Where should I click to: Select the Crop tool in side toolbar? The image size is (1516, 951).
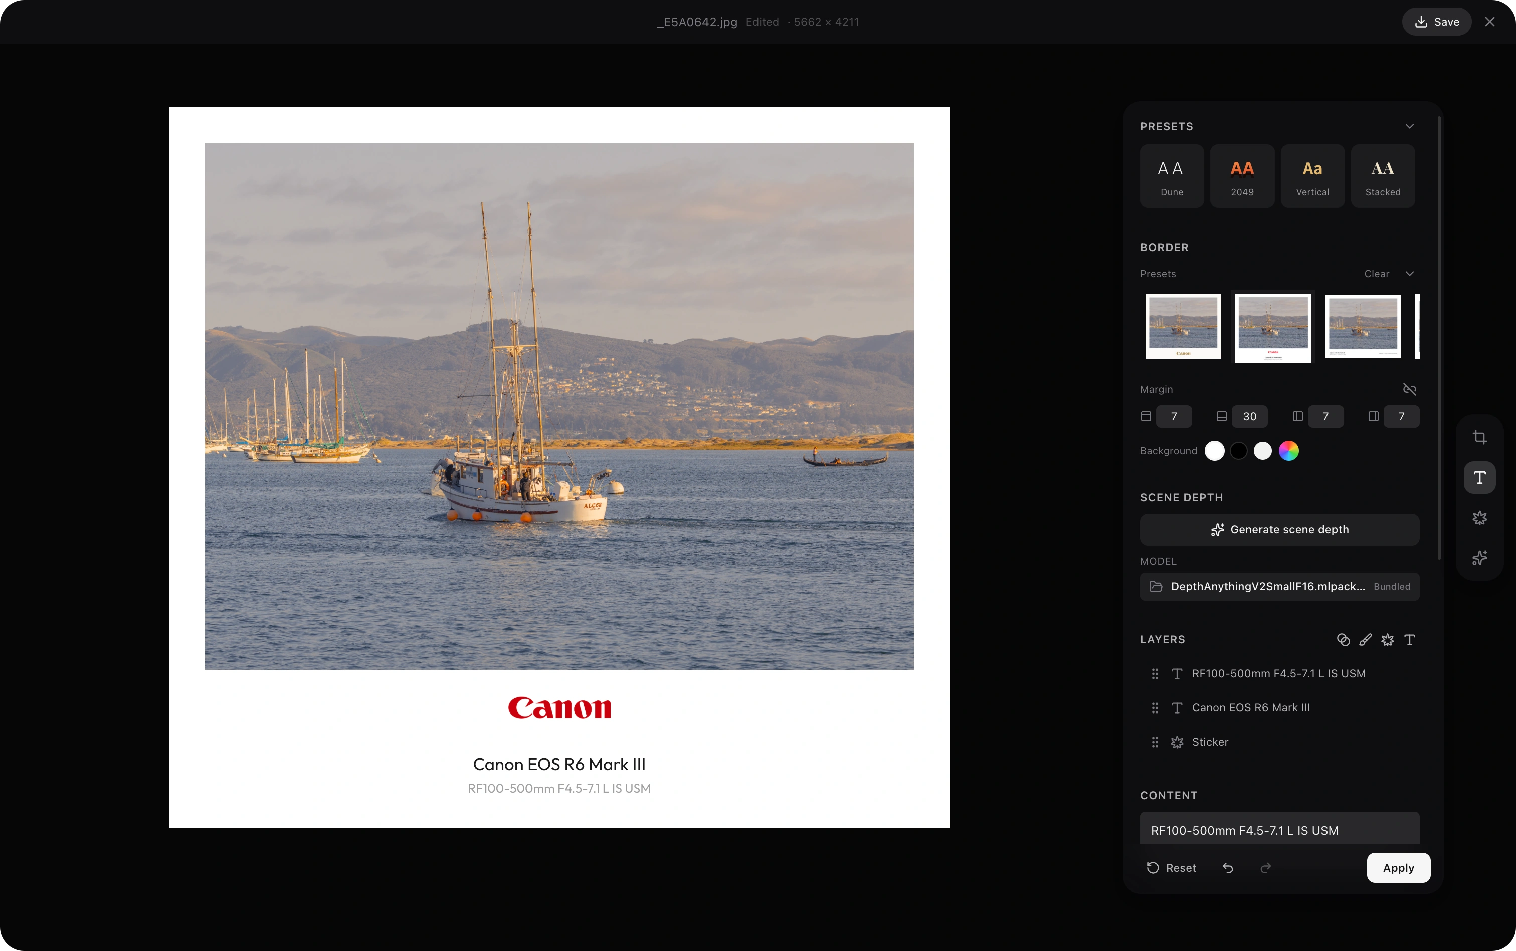coord(1479,437)
